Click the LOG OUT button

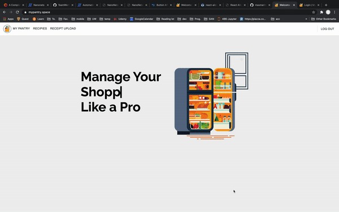point(327,29)
